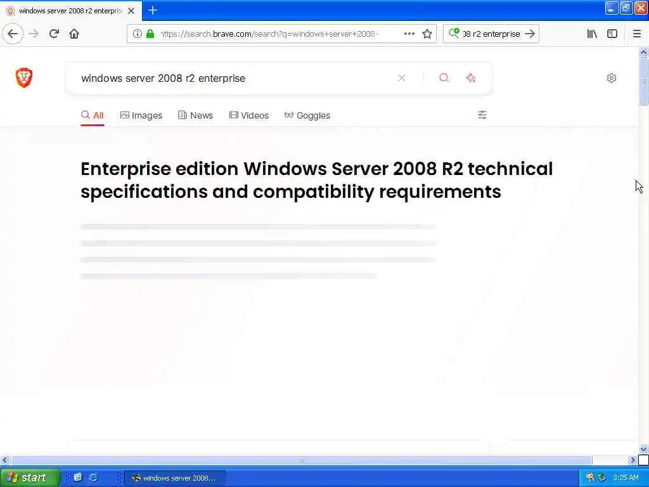649x487 pixels.
Task: Open the Firefox home page
Action: (74, 34)
